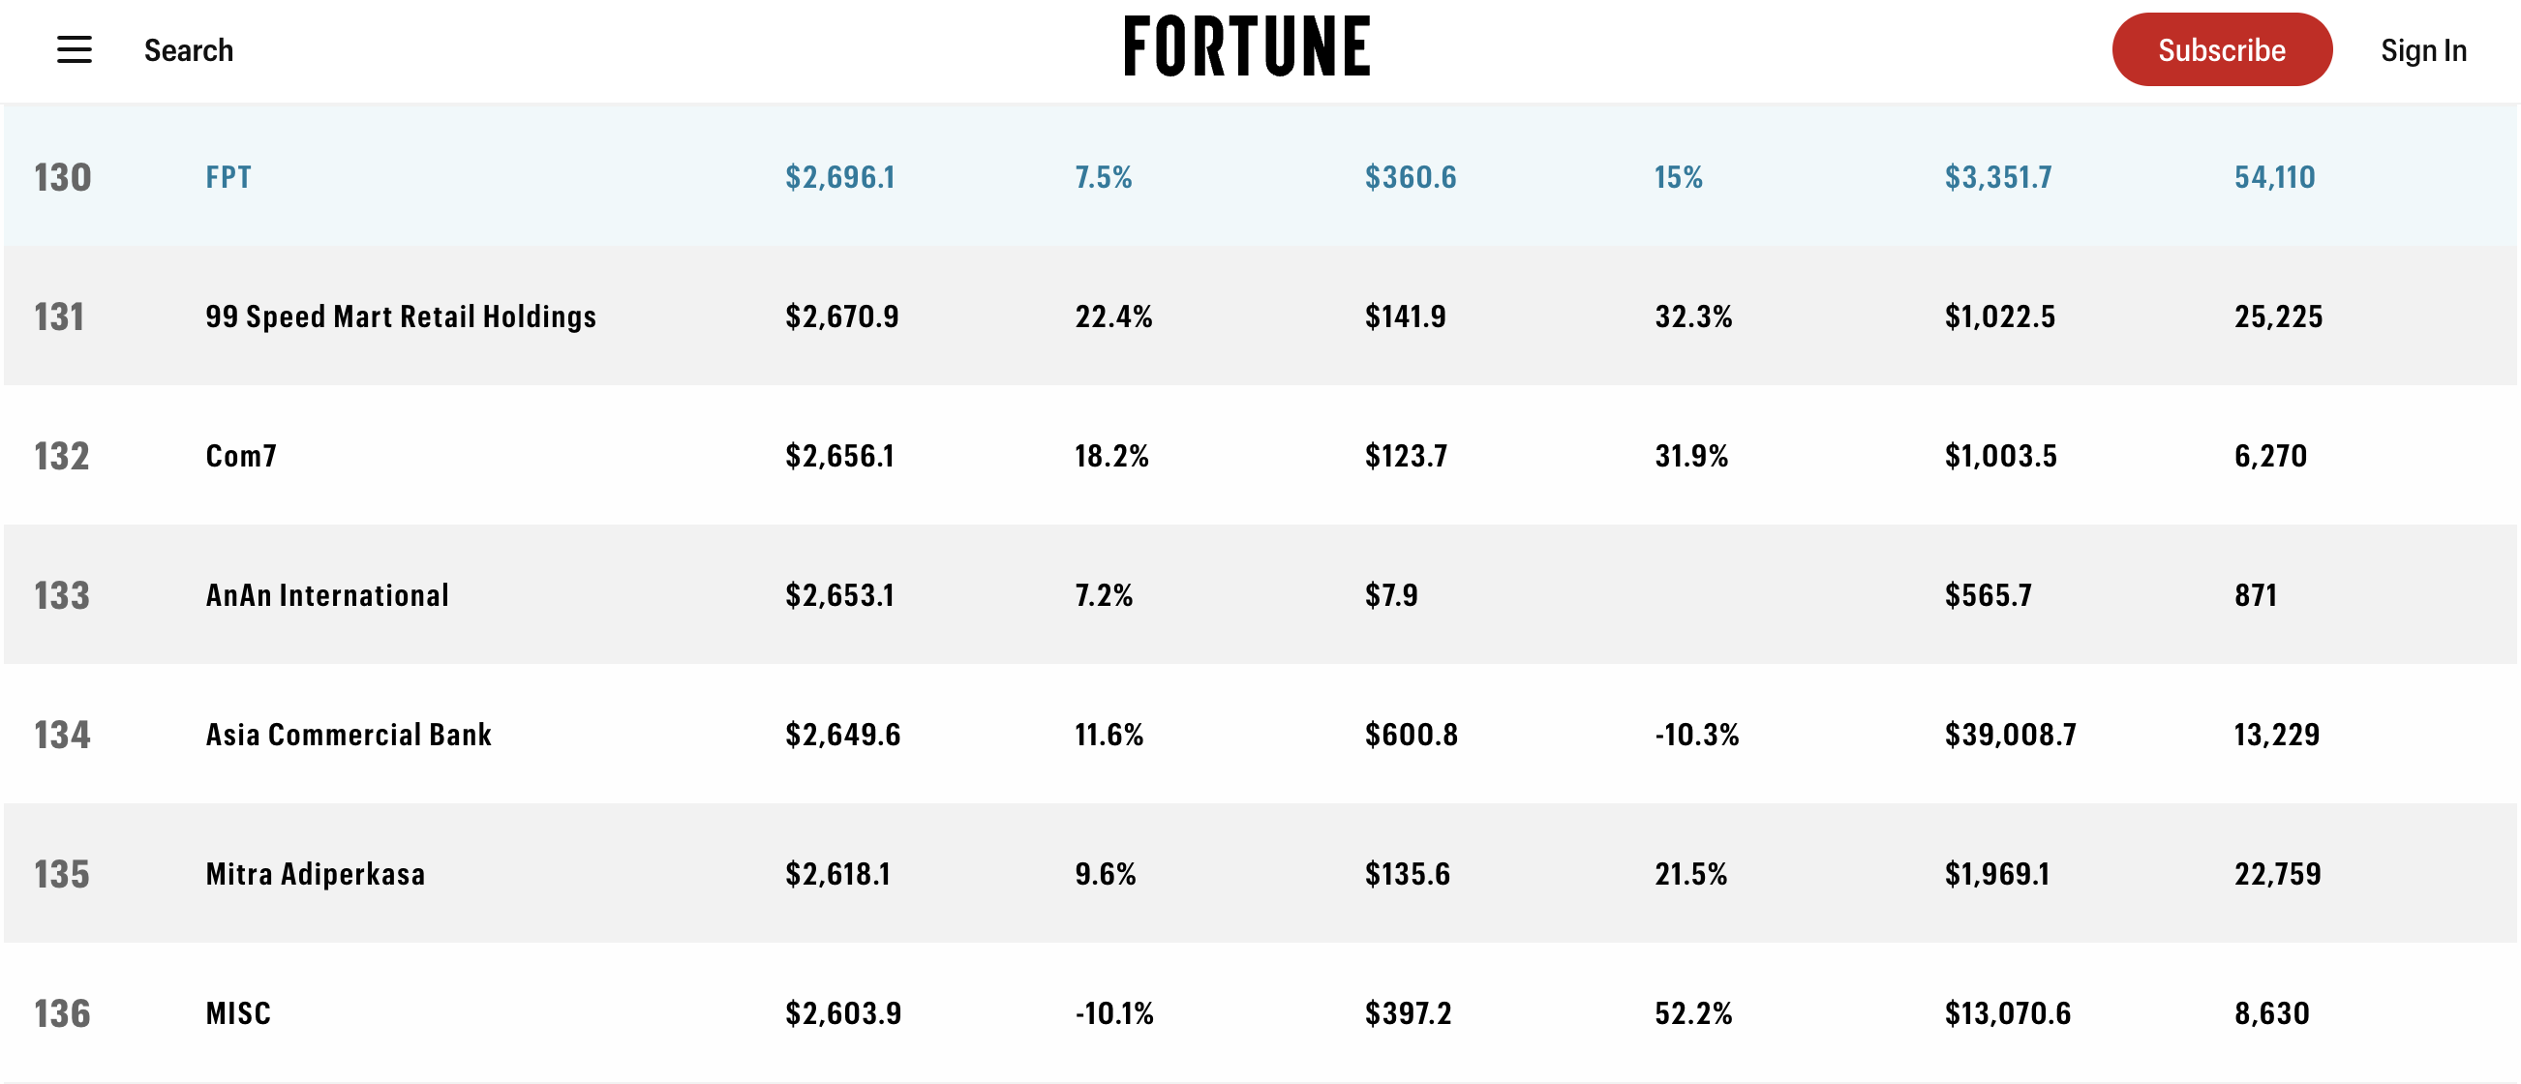This screenshot has width=2521, height=1084.
Task: Click rank number 130
Action: point(63,177)
